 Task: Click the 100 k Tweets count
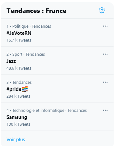tap(18, 124)
